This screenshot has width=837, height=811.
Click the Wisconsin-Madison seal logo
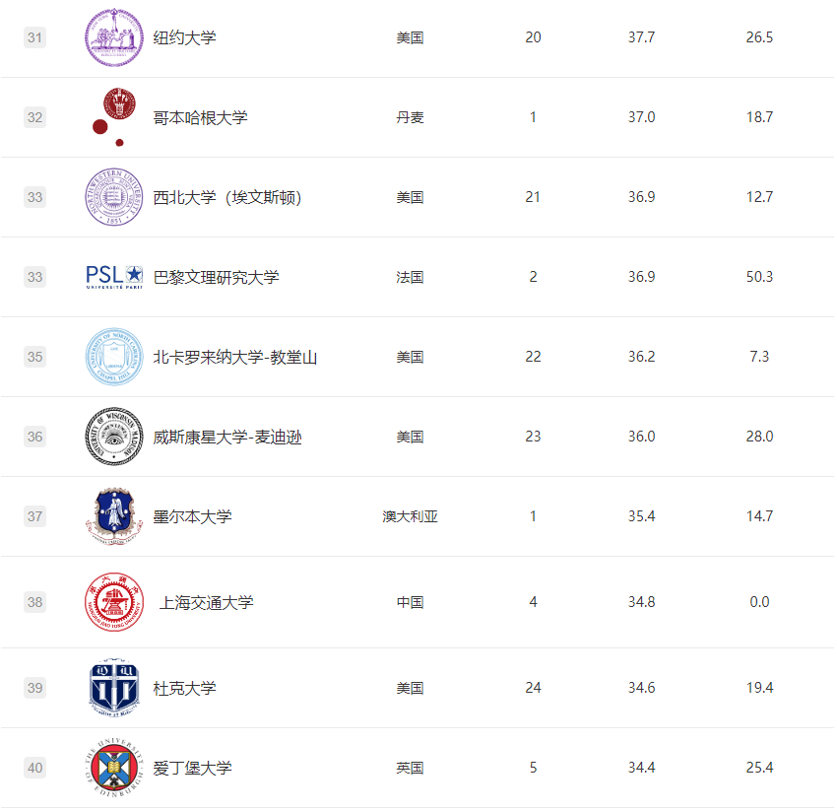click(114, 437)
